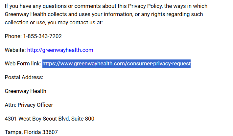The width and height of the screenshot is (233, 136).
Task: Click the "Attn: Privacy Officer" line
Action: tap(29, 105)
